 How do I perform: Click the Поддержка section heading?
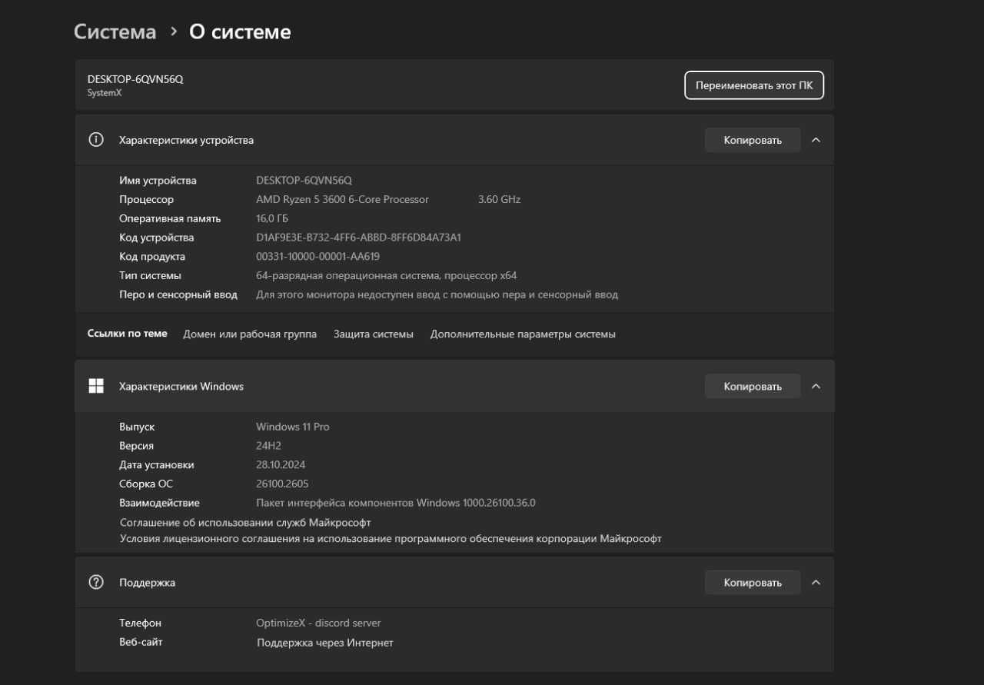[x=147, y=583]
